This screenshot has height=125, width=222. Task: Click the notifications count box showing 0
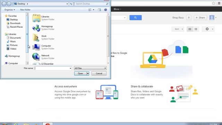pyautogui.click(x=189, y=18)
